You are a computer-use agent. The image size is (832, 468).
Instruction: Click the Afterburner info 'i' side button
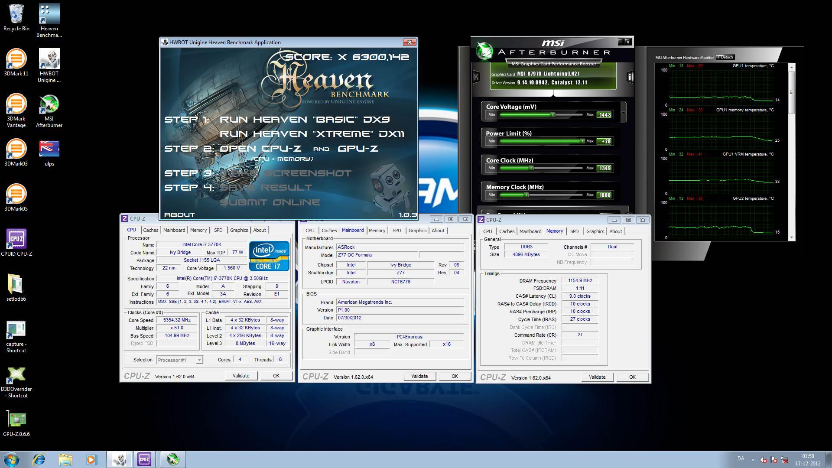pos(630,77)
